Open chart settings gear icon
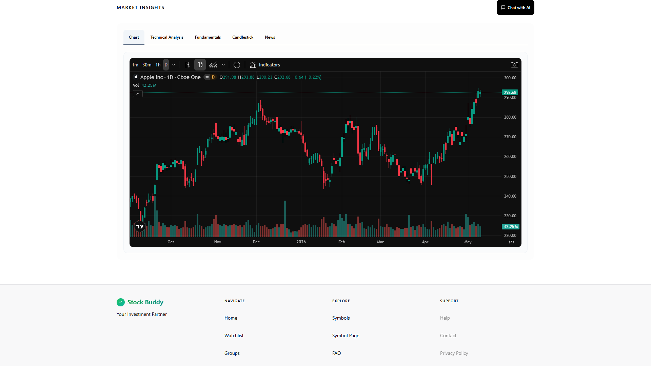 [x=511, y=242]
